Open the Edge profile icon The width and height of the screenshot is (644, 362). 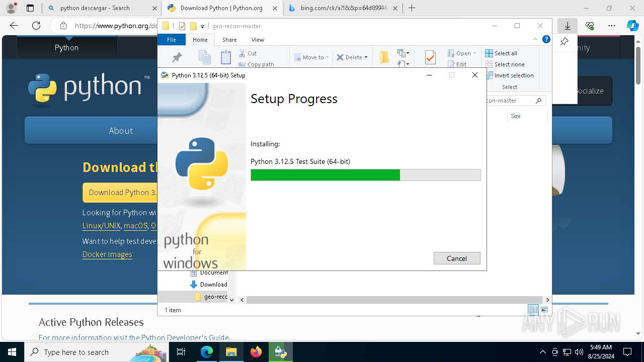pos(11,8)
